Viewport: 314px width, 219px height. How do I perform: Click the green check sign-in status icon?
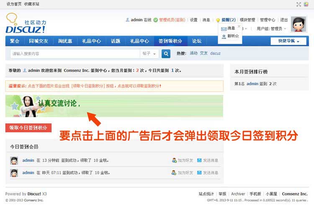coord(156,20)
